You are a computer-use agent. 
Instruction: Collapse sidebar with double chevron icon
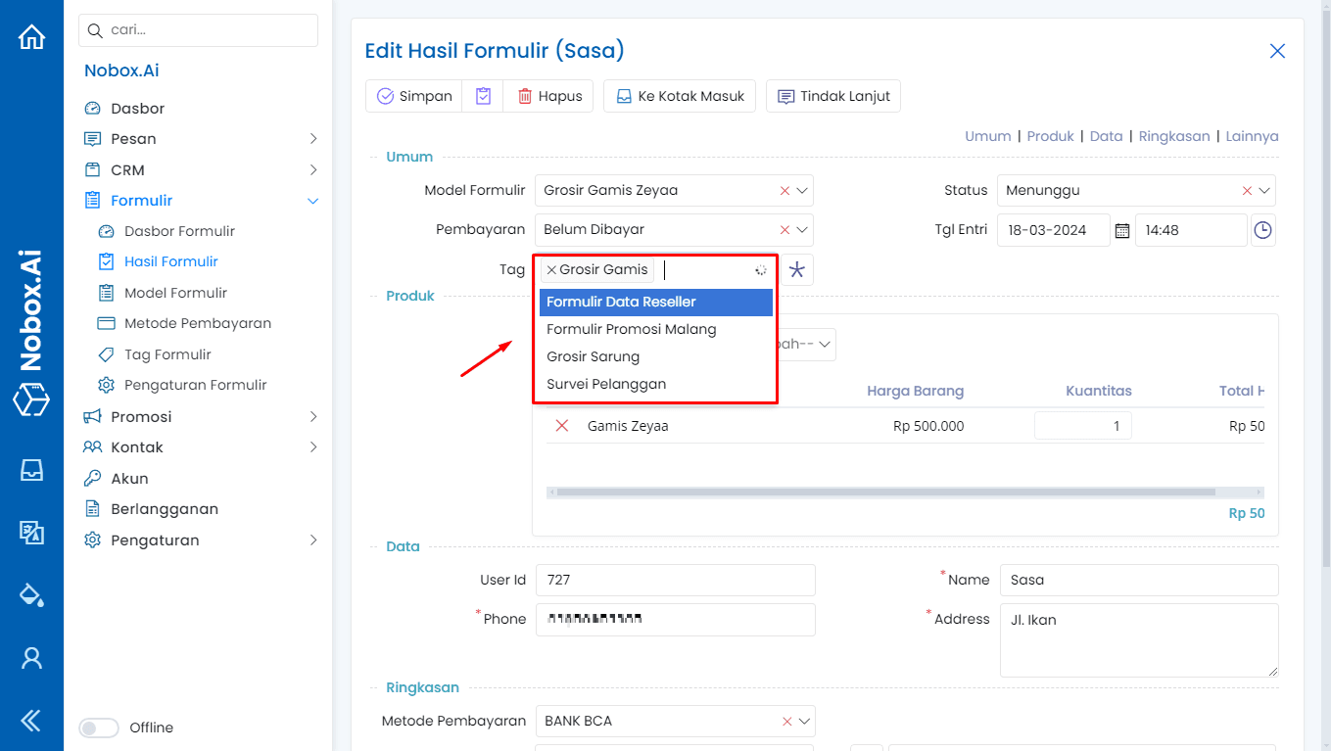tap(31, 722)
